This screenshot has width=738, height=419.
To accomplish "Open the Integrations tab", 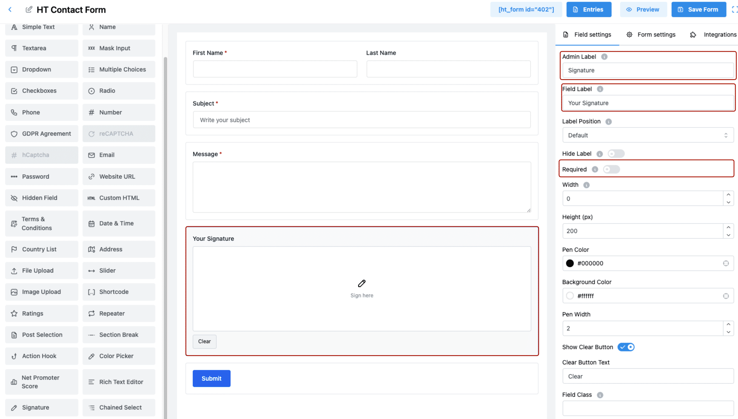I will pos(720,34).
